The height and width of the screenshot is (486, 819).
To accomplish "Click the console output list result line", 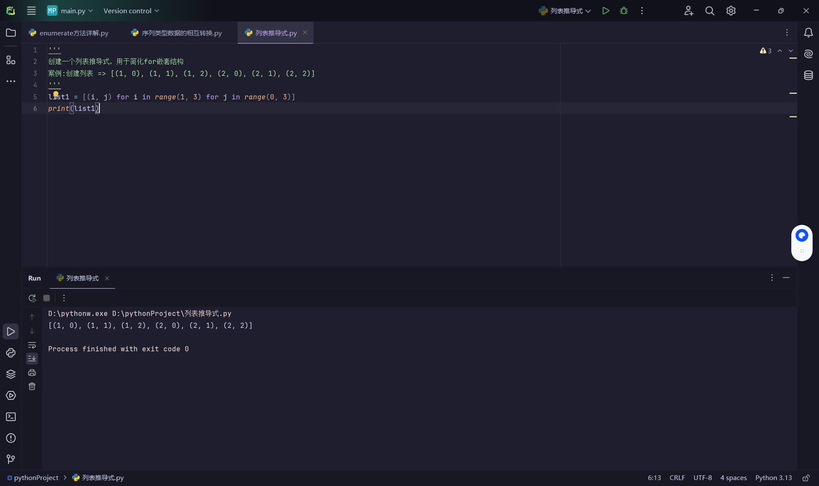I will [150, 325].
